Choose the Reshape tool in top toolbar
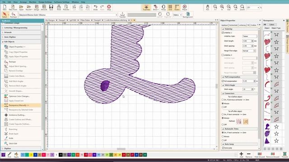The height and width of the screenshot is (162, 289). pos(13,15)
